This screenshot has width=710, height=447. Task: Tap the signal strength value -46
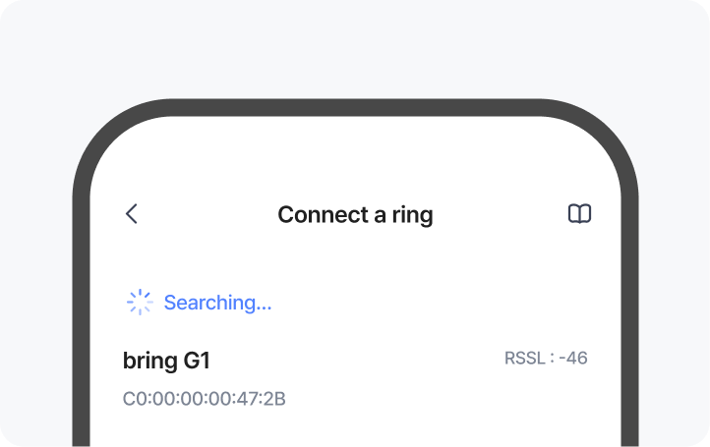pos(572,359)
